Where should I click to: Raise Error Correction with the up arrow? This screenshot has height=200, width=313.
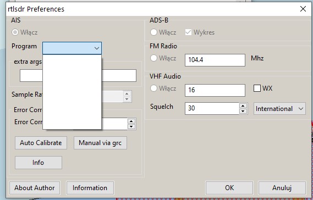pos(131,121)
